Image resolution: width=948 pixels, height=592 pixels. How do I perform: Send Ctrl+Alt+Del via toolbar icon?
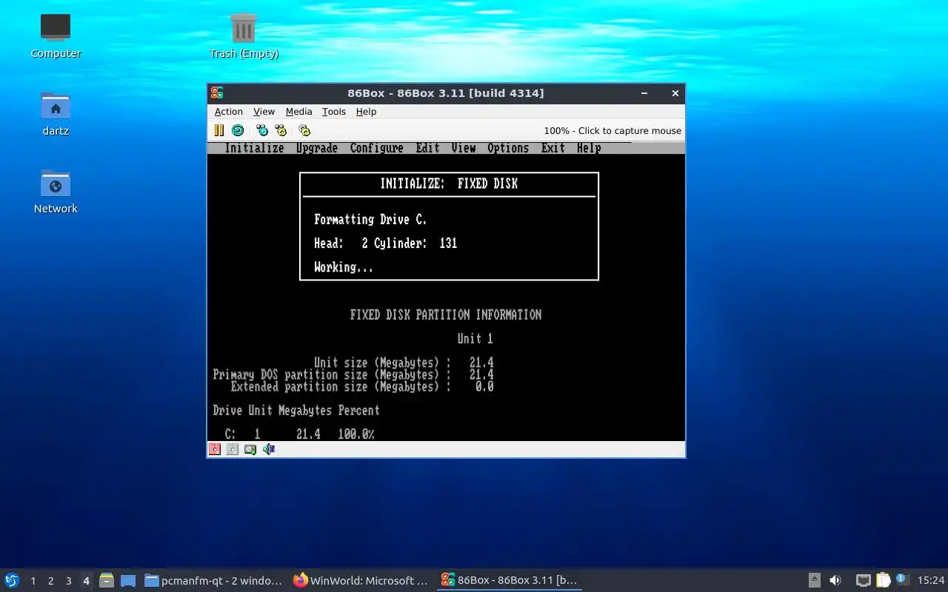tap(262, 130)
